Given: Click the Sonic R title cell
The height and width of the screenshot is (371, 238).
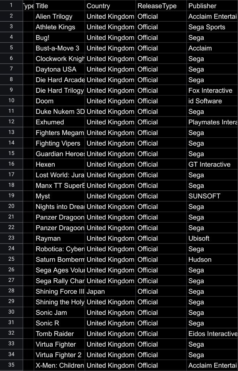Looking at the screenshot, I should pyautogui.click(x=59, y=323).
